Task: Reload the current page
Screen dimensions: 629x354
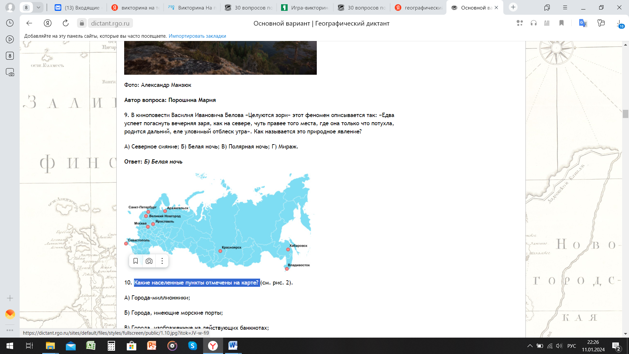Action: pos(66,23)
